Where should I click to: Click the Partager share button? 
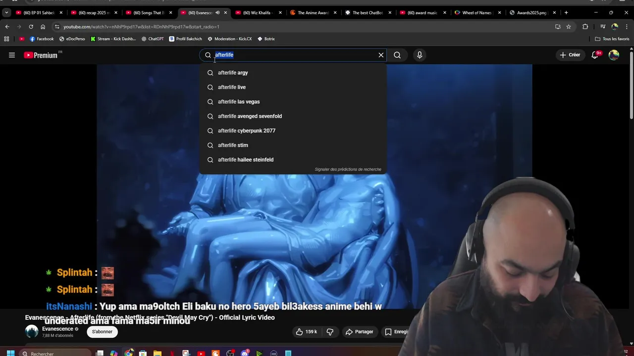pos(359,332)
